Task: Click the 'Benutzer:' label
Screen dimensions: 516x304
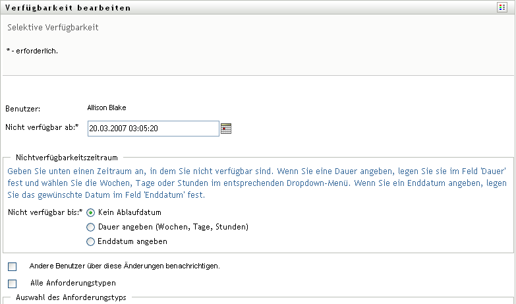Action: [23, 108]
